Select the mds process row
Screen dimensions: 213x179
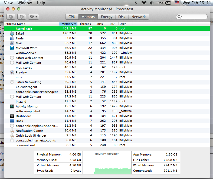pyautogui.click(x=107, y=77)
